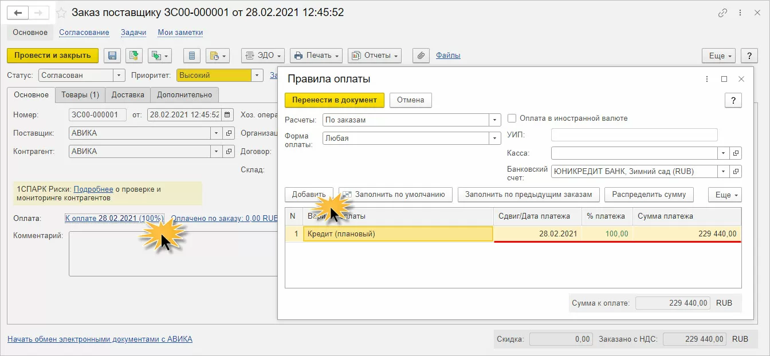This screenshot has height=356, width=770.
Task: Click the save (floppy disk) icon
Action: [x=112, y=56]
